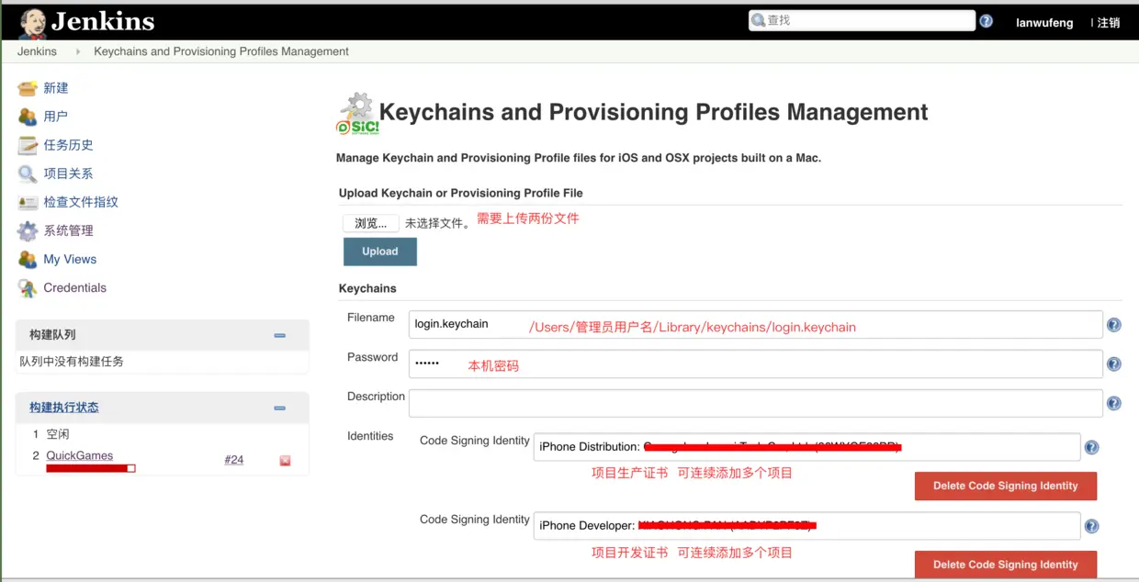The height and width of the screenshot is (582, 1139).
Task: Collapse the 构建执行状态 panel
Action: (279, 408)
